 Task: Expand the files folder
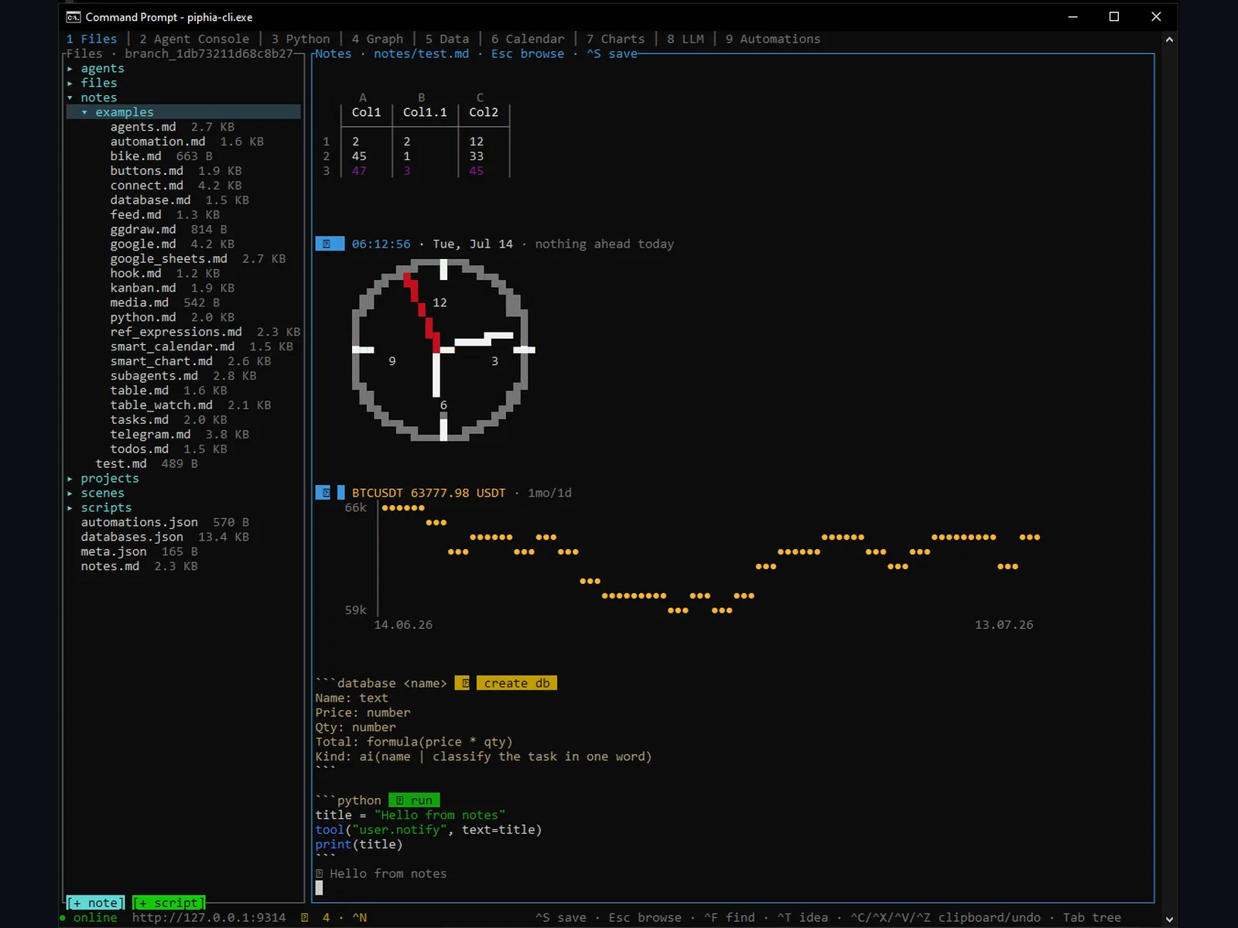(70, 84)
